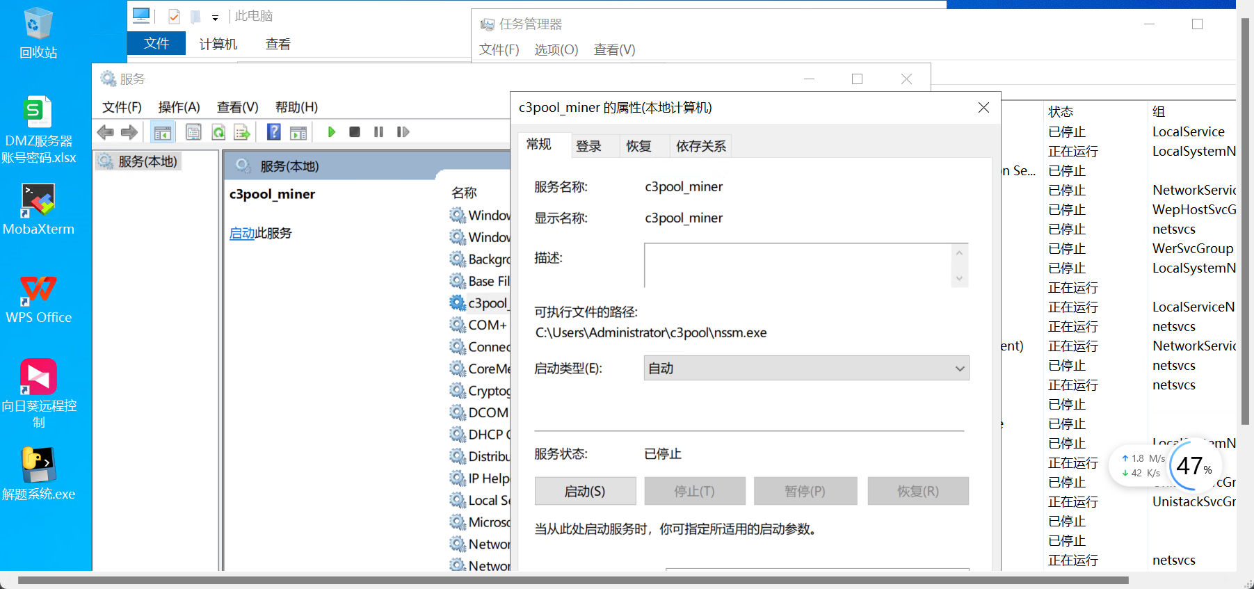Image resolution: width=1254 pixels, height=589 pixels.
Task: Click the properties checkmark quick access icon
Action: pos(174,16)
